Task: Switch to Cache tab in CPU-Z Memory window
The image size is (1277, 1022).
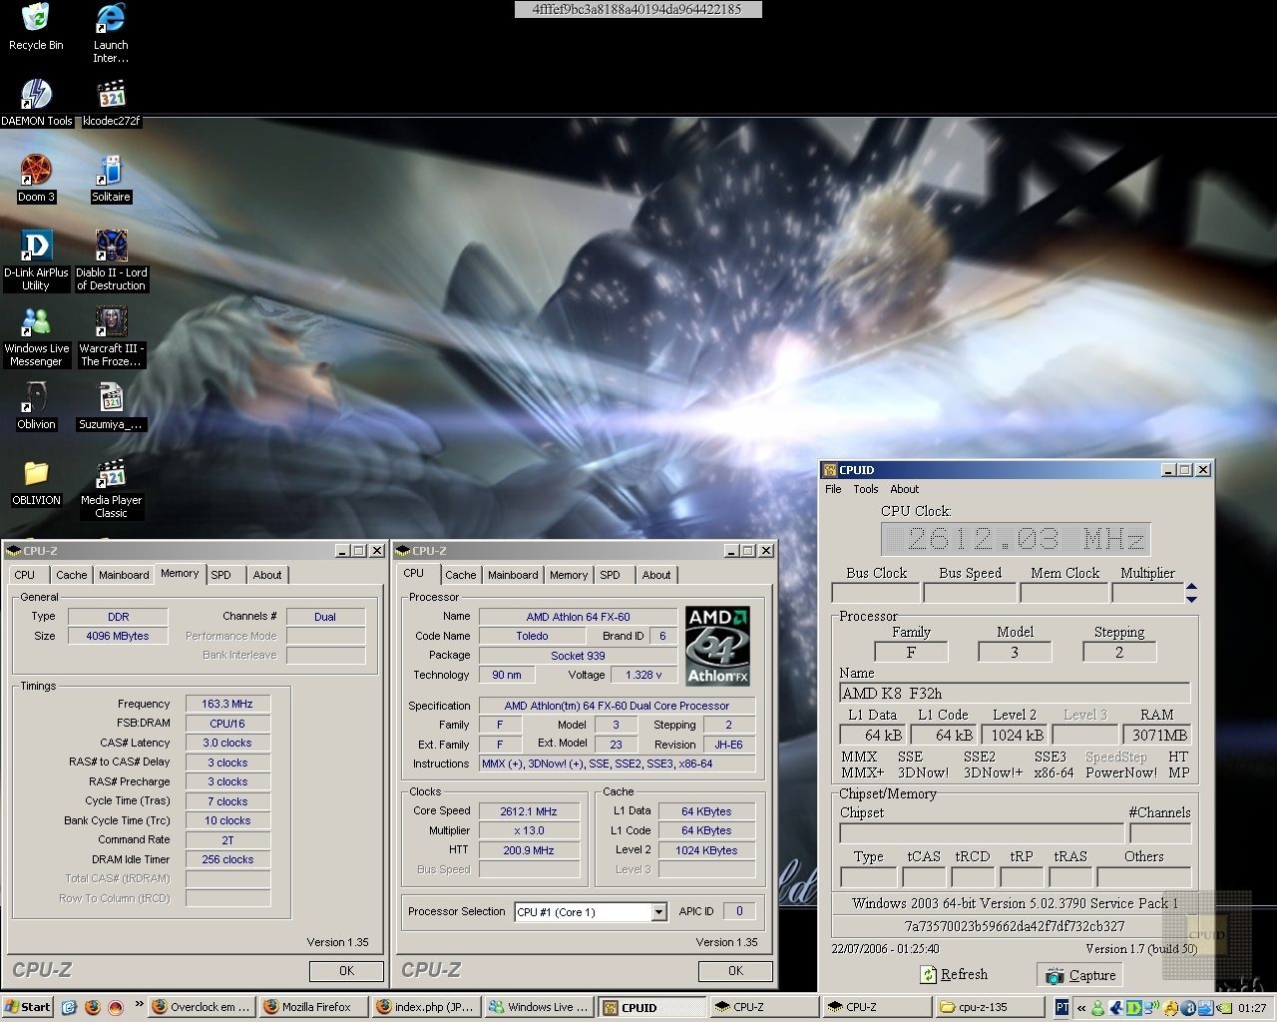Action: (x=71, y=575)
